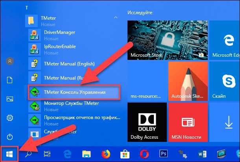
Task: Click the Исследуйте group heading
Action: (140, 13)
